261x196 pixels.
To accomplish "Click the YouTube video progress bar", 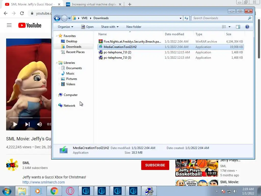I will click(x=30, y=118).
